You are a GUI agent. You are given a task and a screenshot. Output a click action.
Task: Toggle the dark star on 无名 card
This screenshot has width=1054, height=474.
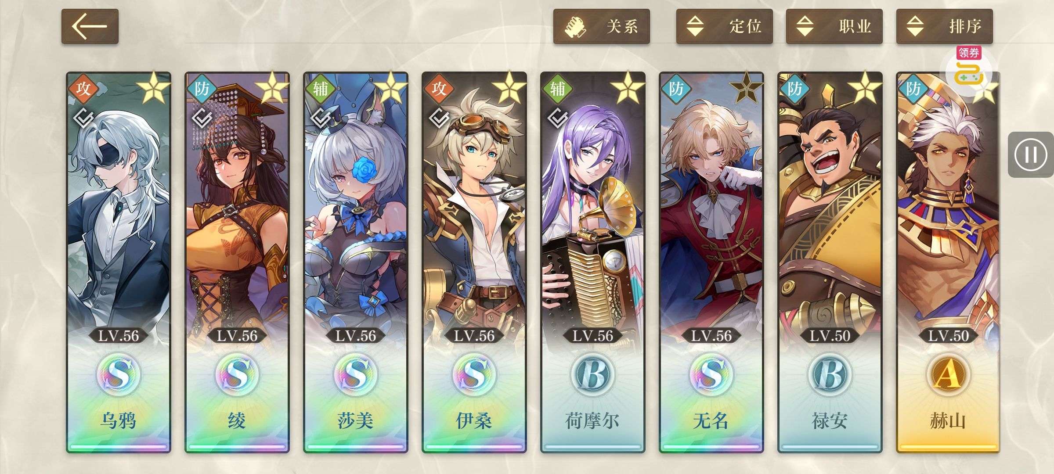point(746,89)
